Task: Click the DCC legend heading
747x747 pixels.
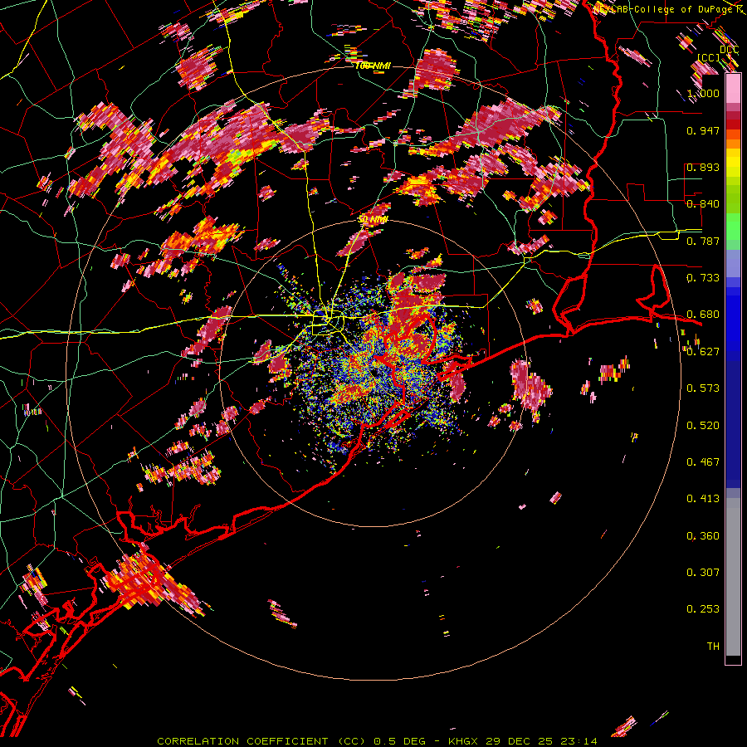Action: [730, 50]
